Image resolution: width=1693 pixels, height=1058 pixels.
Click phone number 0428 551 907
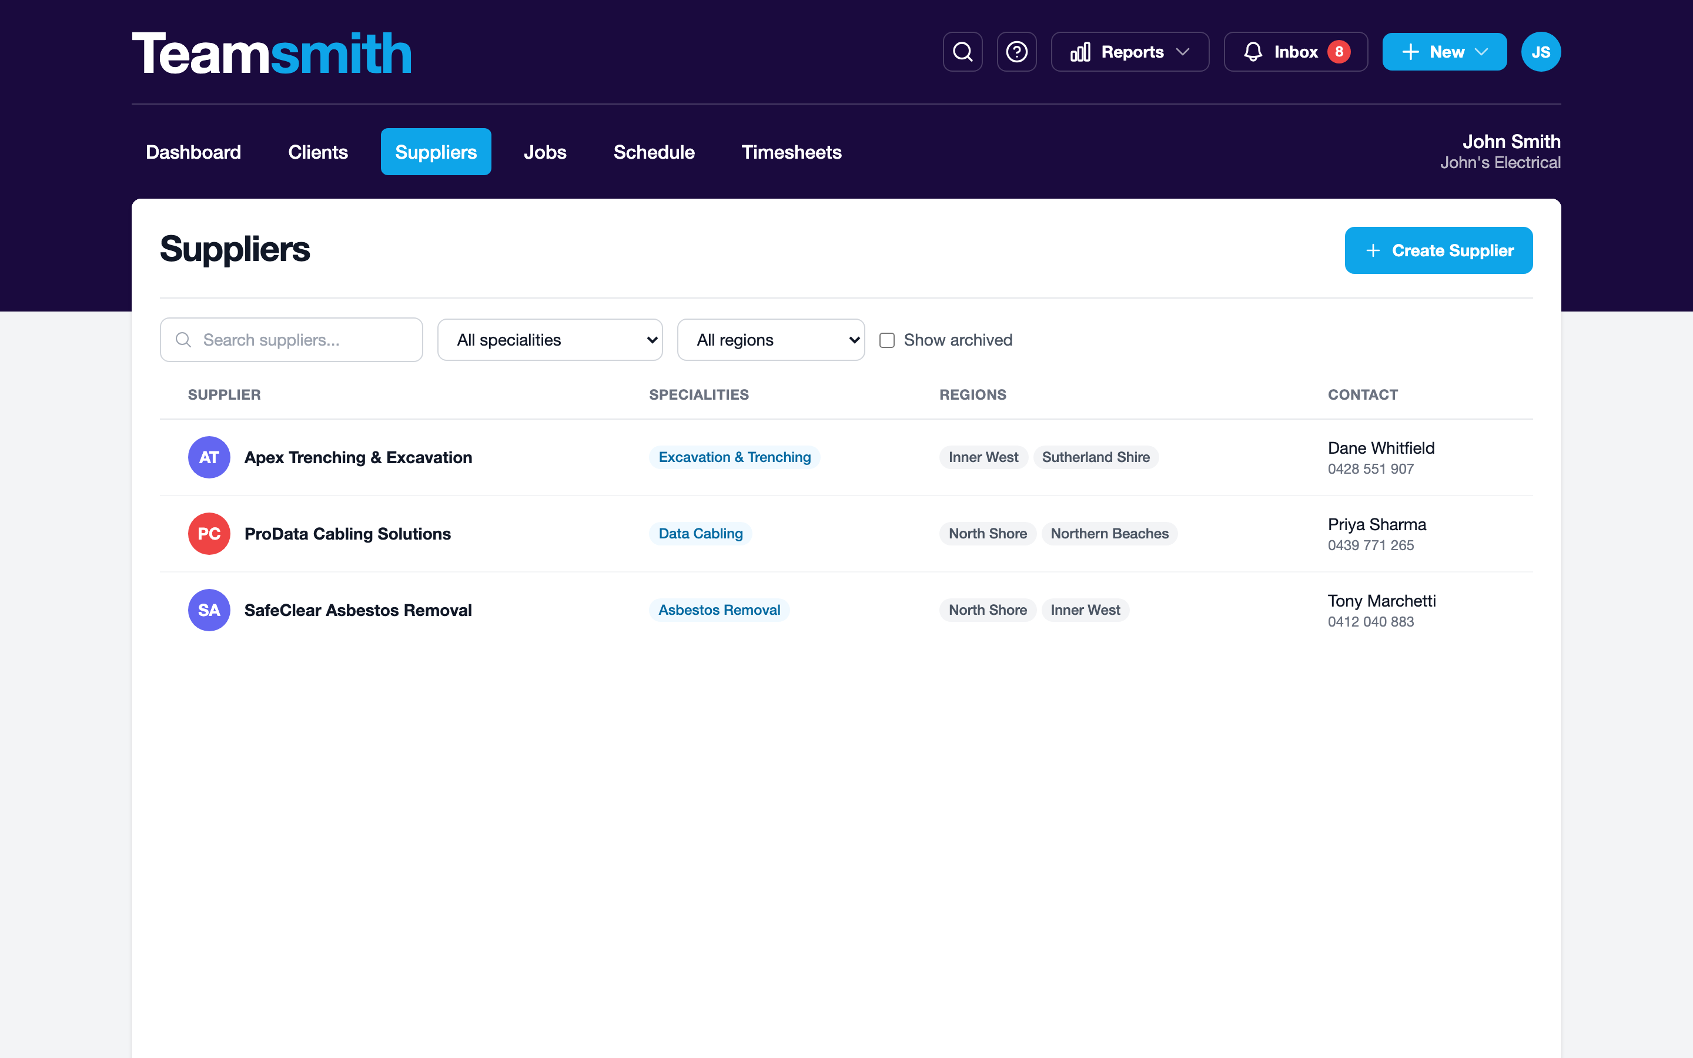click(1370, 469)
